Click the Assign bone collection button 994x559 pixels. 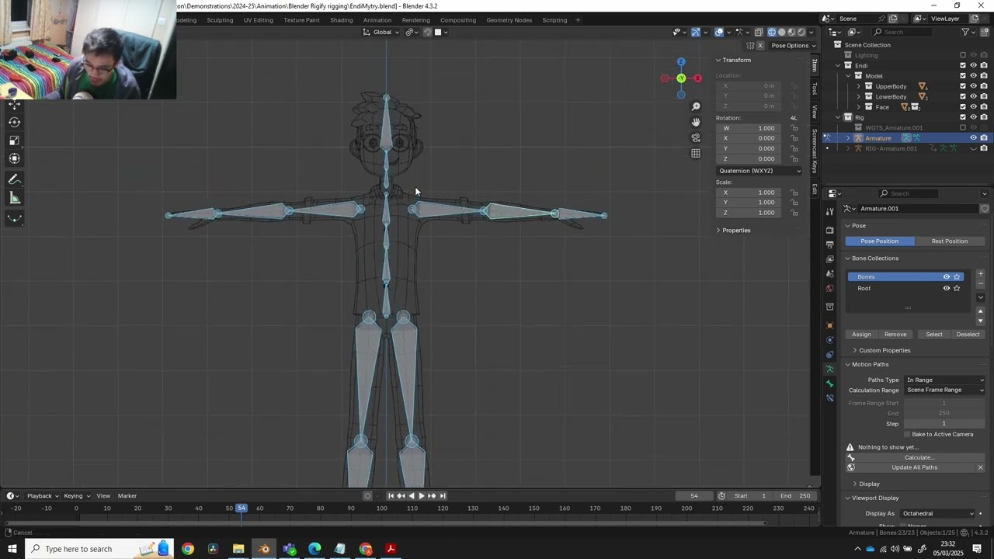coord(861,335)
